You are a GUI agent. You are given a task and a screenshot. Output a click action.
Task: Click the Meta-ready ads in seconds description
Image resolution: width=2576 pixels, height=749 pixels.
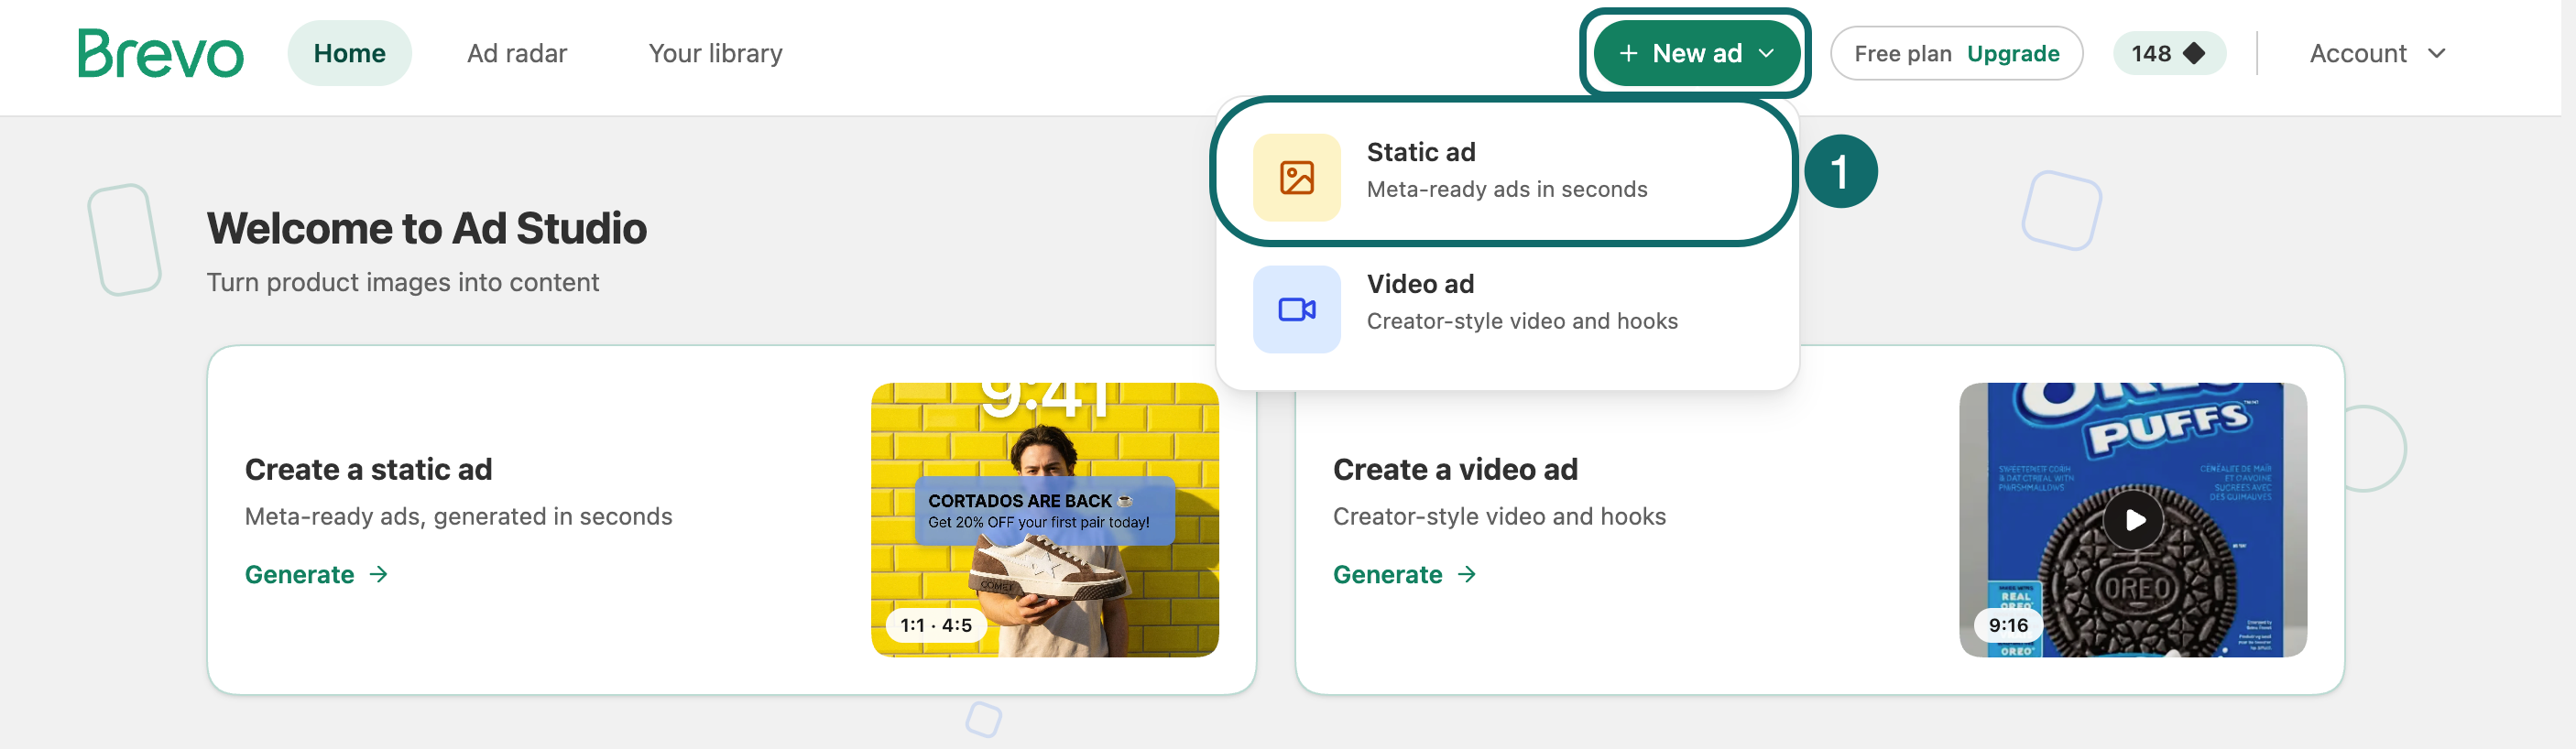click(1506, 189)
